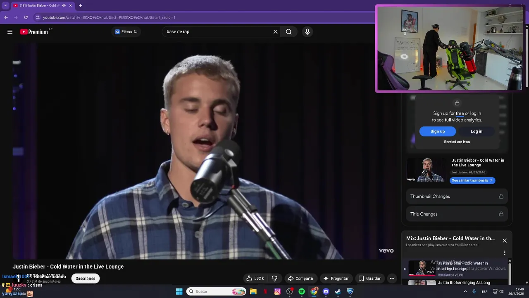Open the tab search dropdown arrow
This screenshot has width=529, height=298.
pyautogui.click(x=5, y=5)
